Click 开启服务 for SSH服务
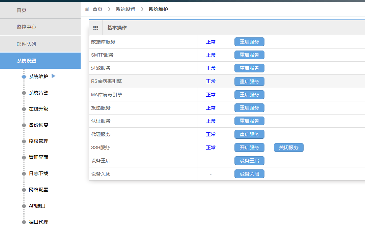Image resolution: width=365 pixels, height=228 pixels. 249,148
